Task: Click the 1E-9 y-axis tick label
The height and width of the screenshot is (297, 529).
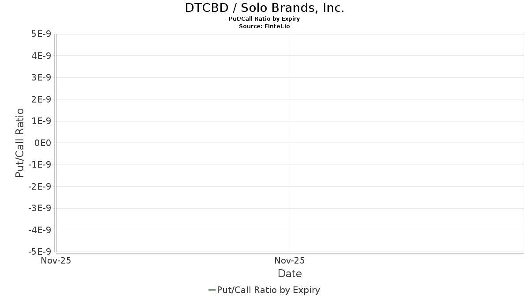Action: 41,121
